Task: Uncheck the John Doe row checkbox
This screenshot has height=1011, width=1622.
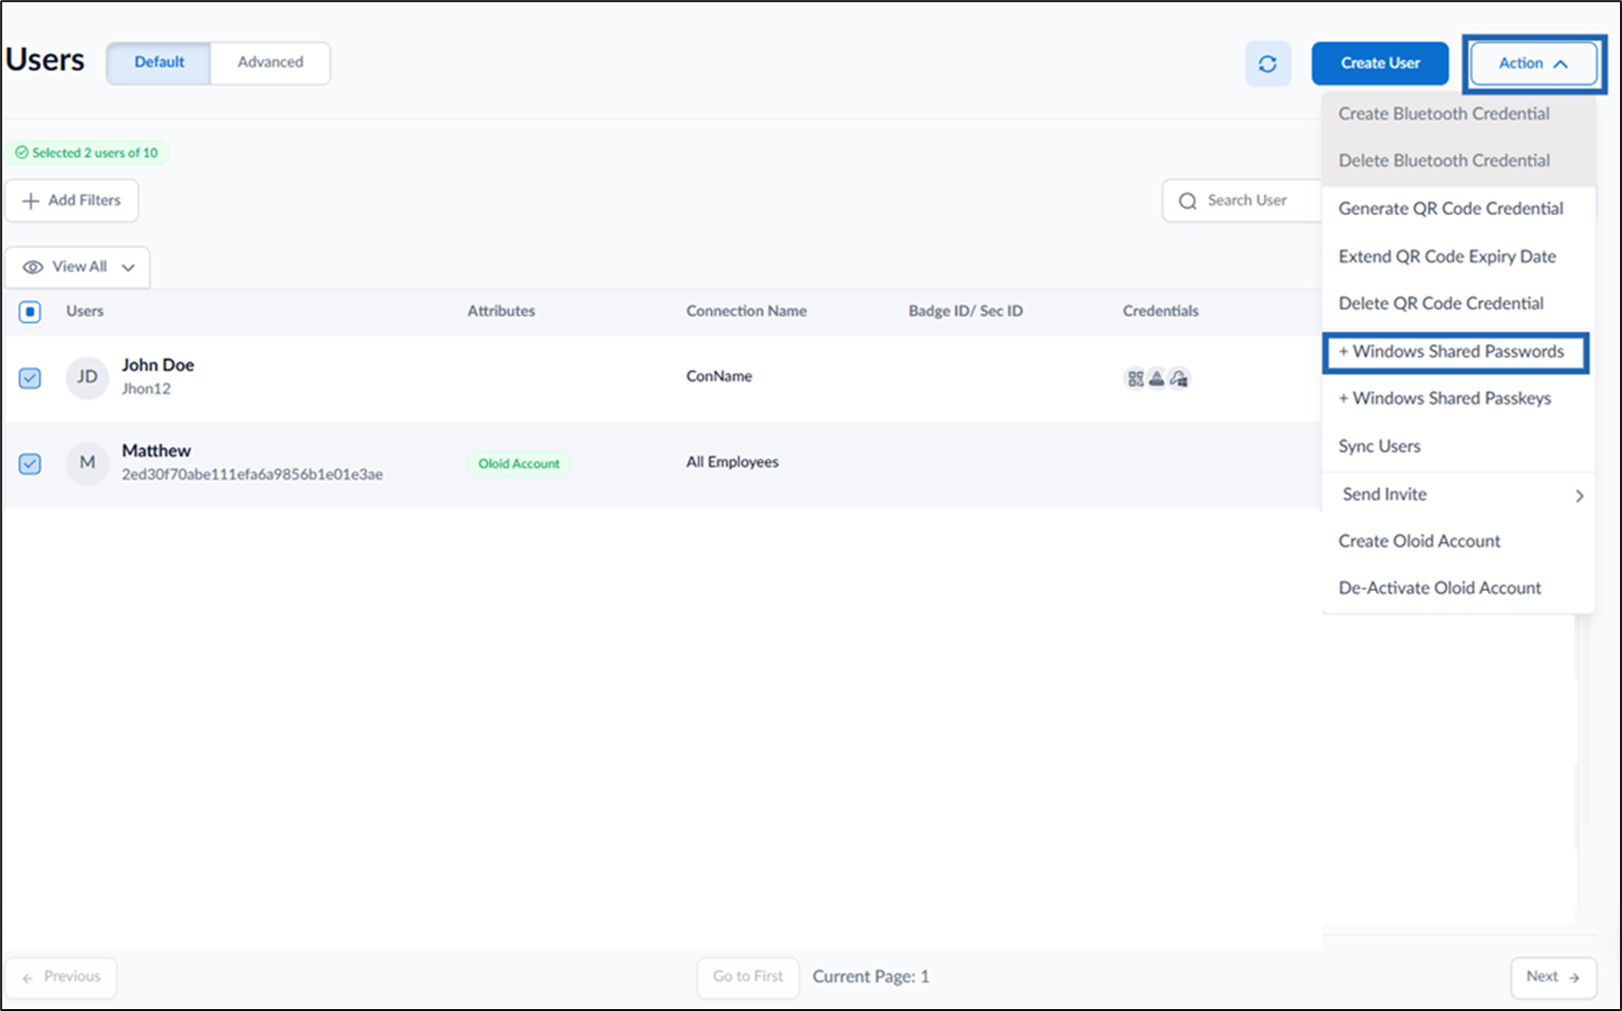Action: [x=30, y=378]
